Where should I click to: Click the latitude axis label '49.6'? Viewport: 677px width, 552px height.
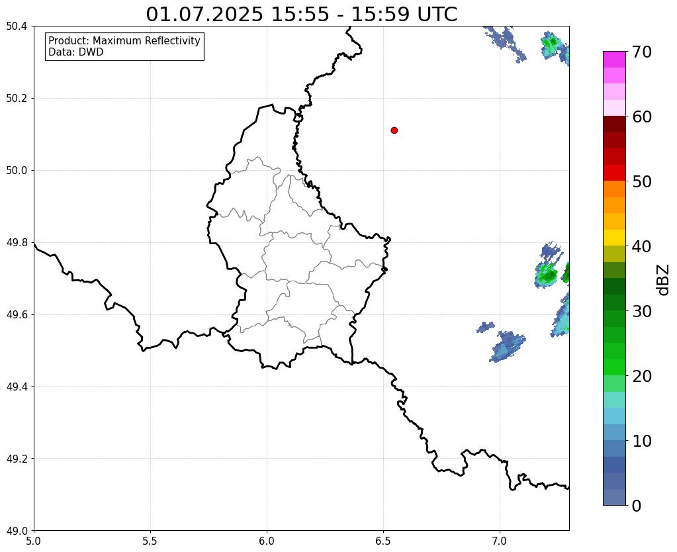pos(17,315)
